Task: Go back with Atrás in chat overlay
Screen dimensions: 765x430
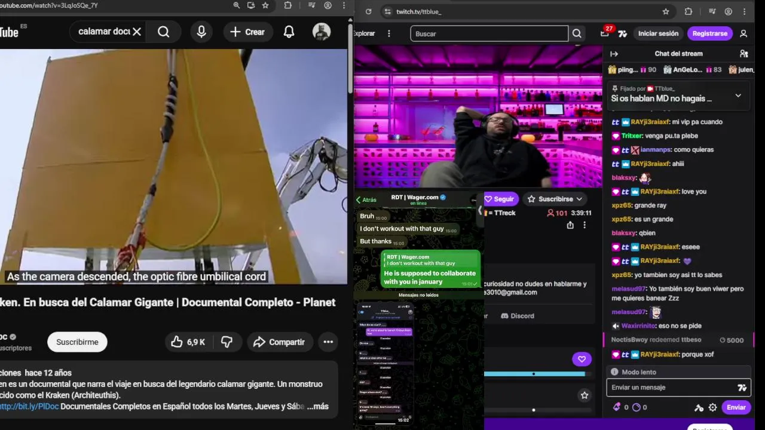Action: (366, 199)
